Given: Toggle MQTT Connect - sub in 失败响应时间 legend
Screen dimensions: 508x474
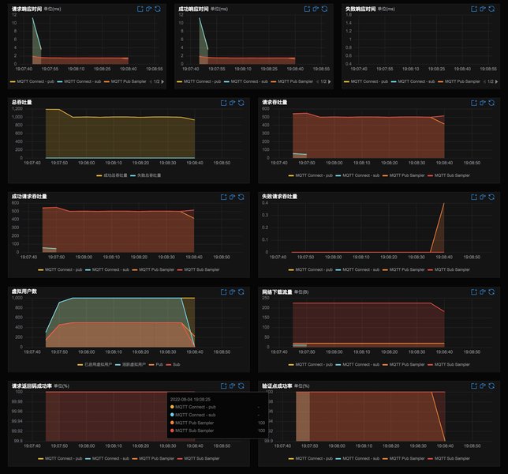Looking at the screenshot, I should (413, 81).
